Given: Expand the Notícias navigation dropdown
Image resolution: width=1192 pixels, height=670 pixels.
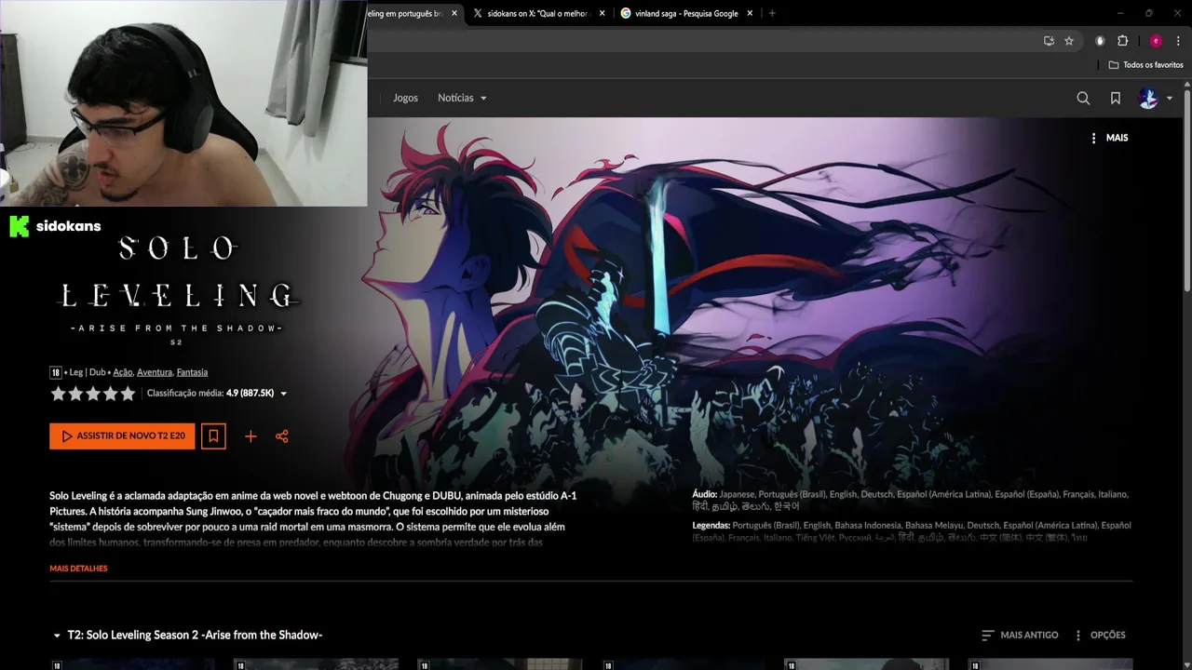Looking at the screenshot, I should (462, 98).
